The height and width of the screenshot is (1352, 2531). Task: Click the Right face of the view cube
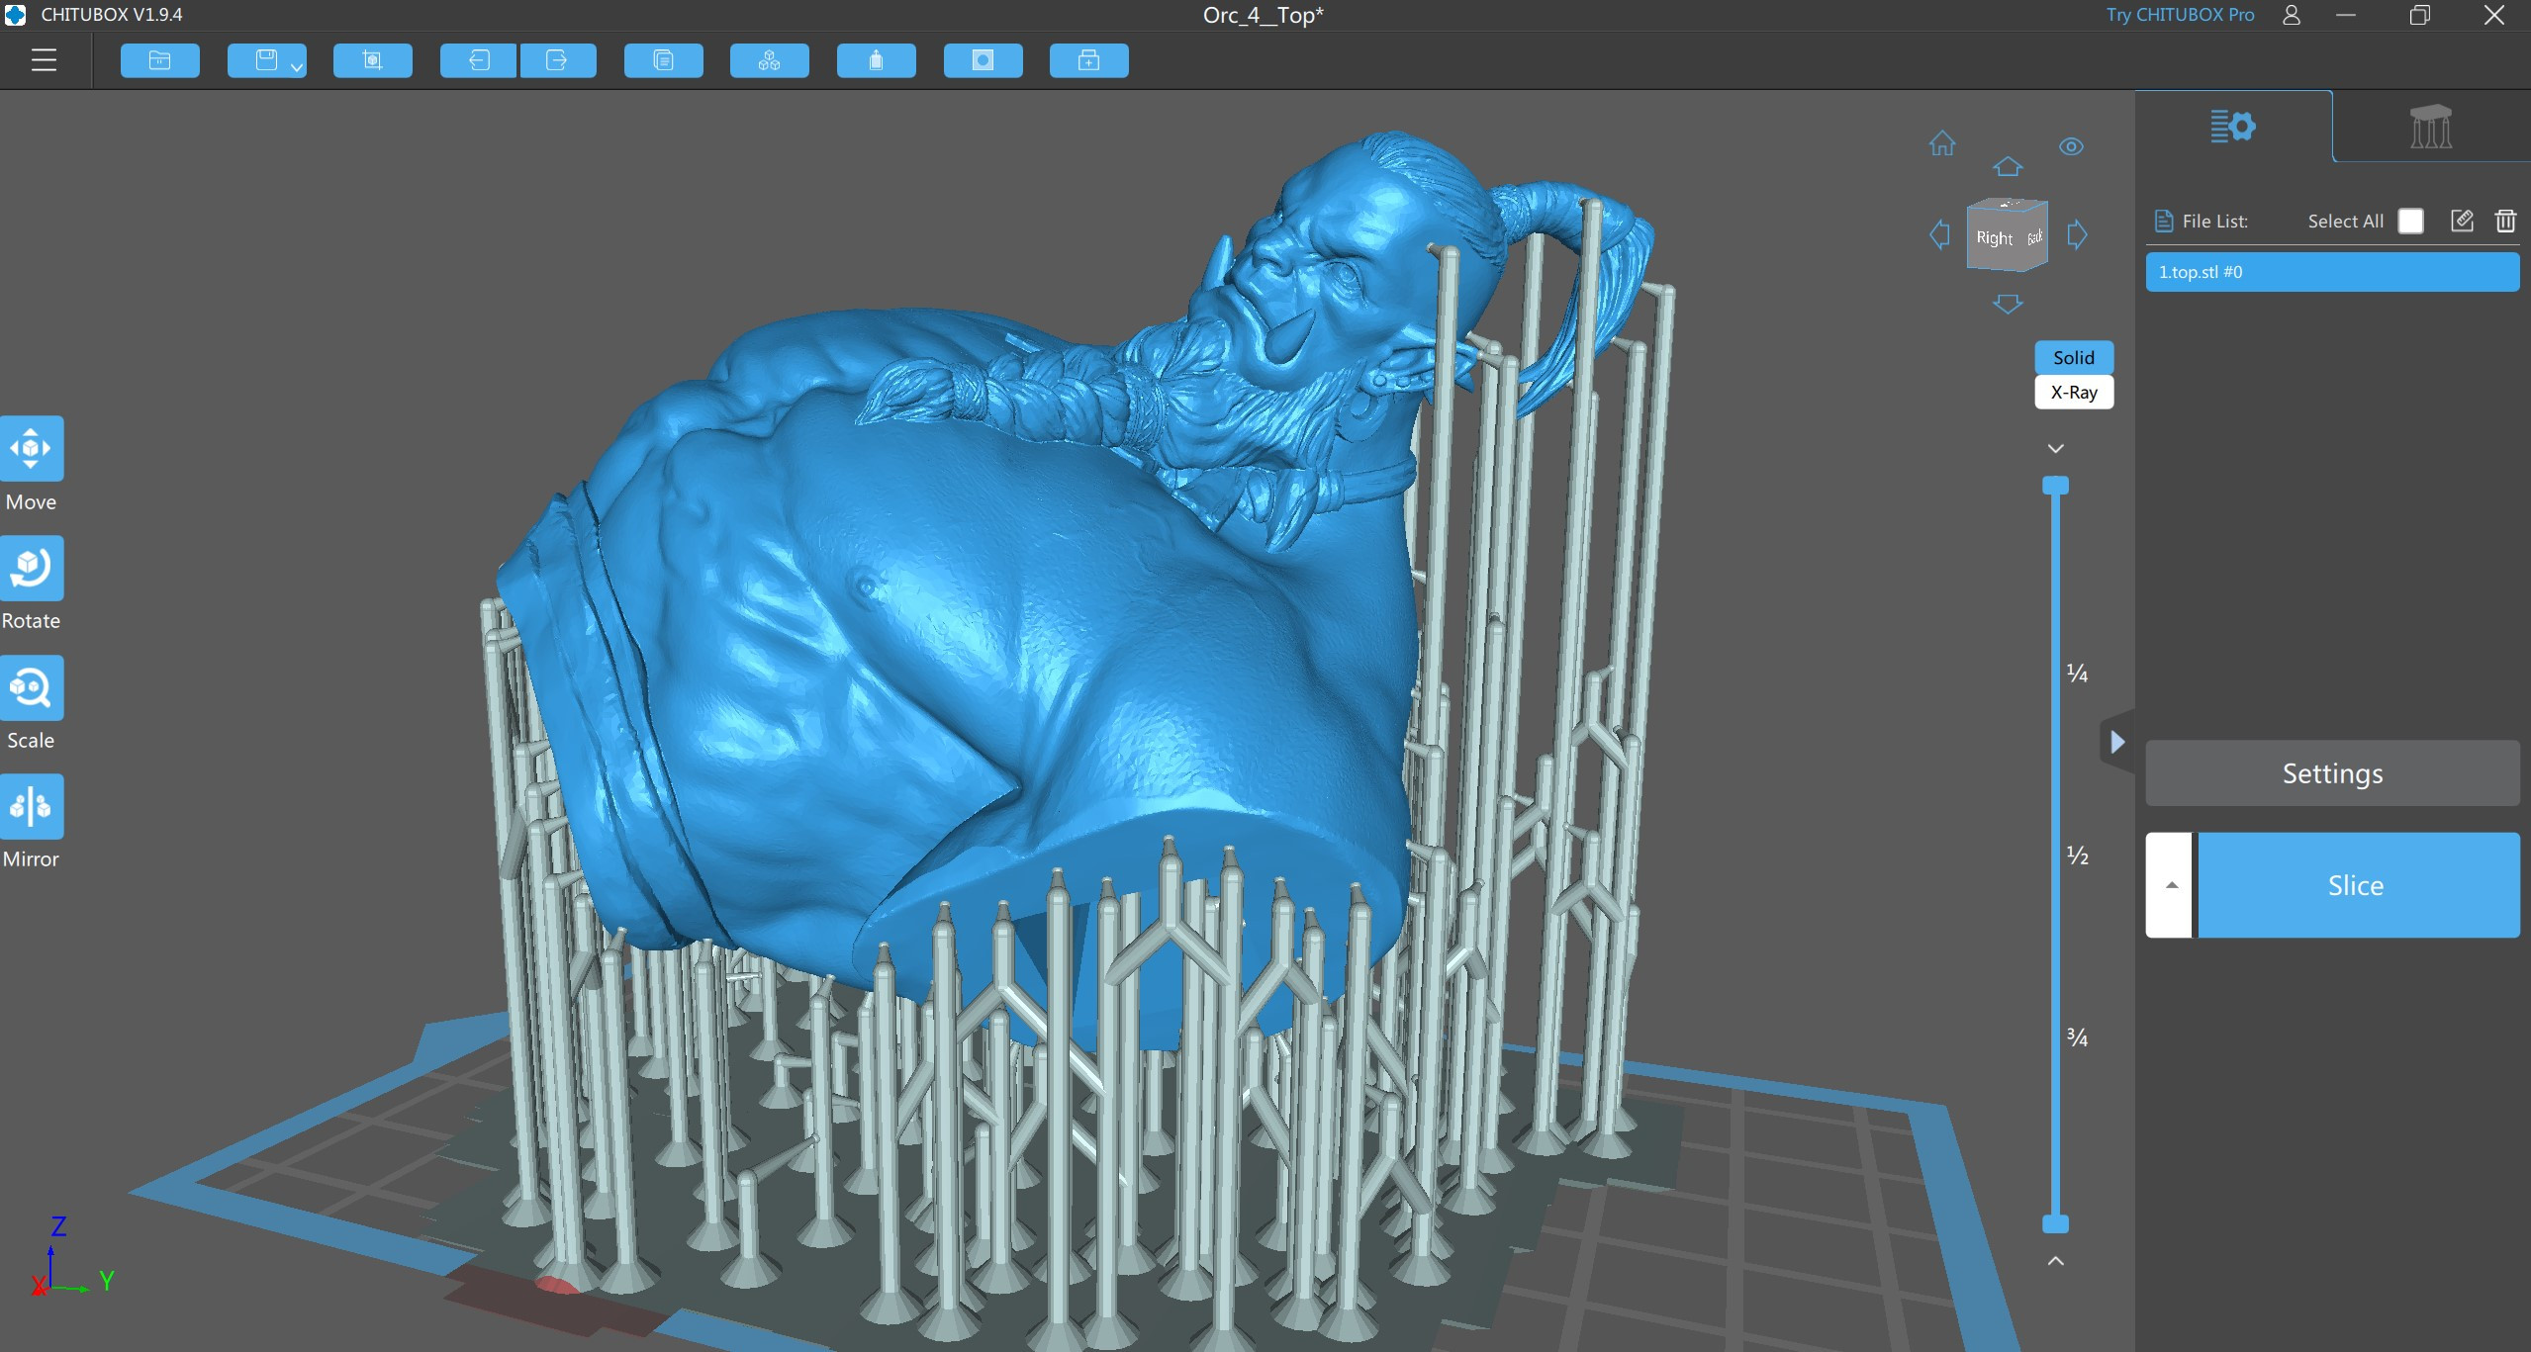(x=1994, y=238)
